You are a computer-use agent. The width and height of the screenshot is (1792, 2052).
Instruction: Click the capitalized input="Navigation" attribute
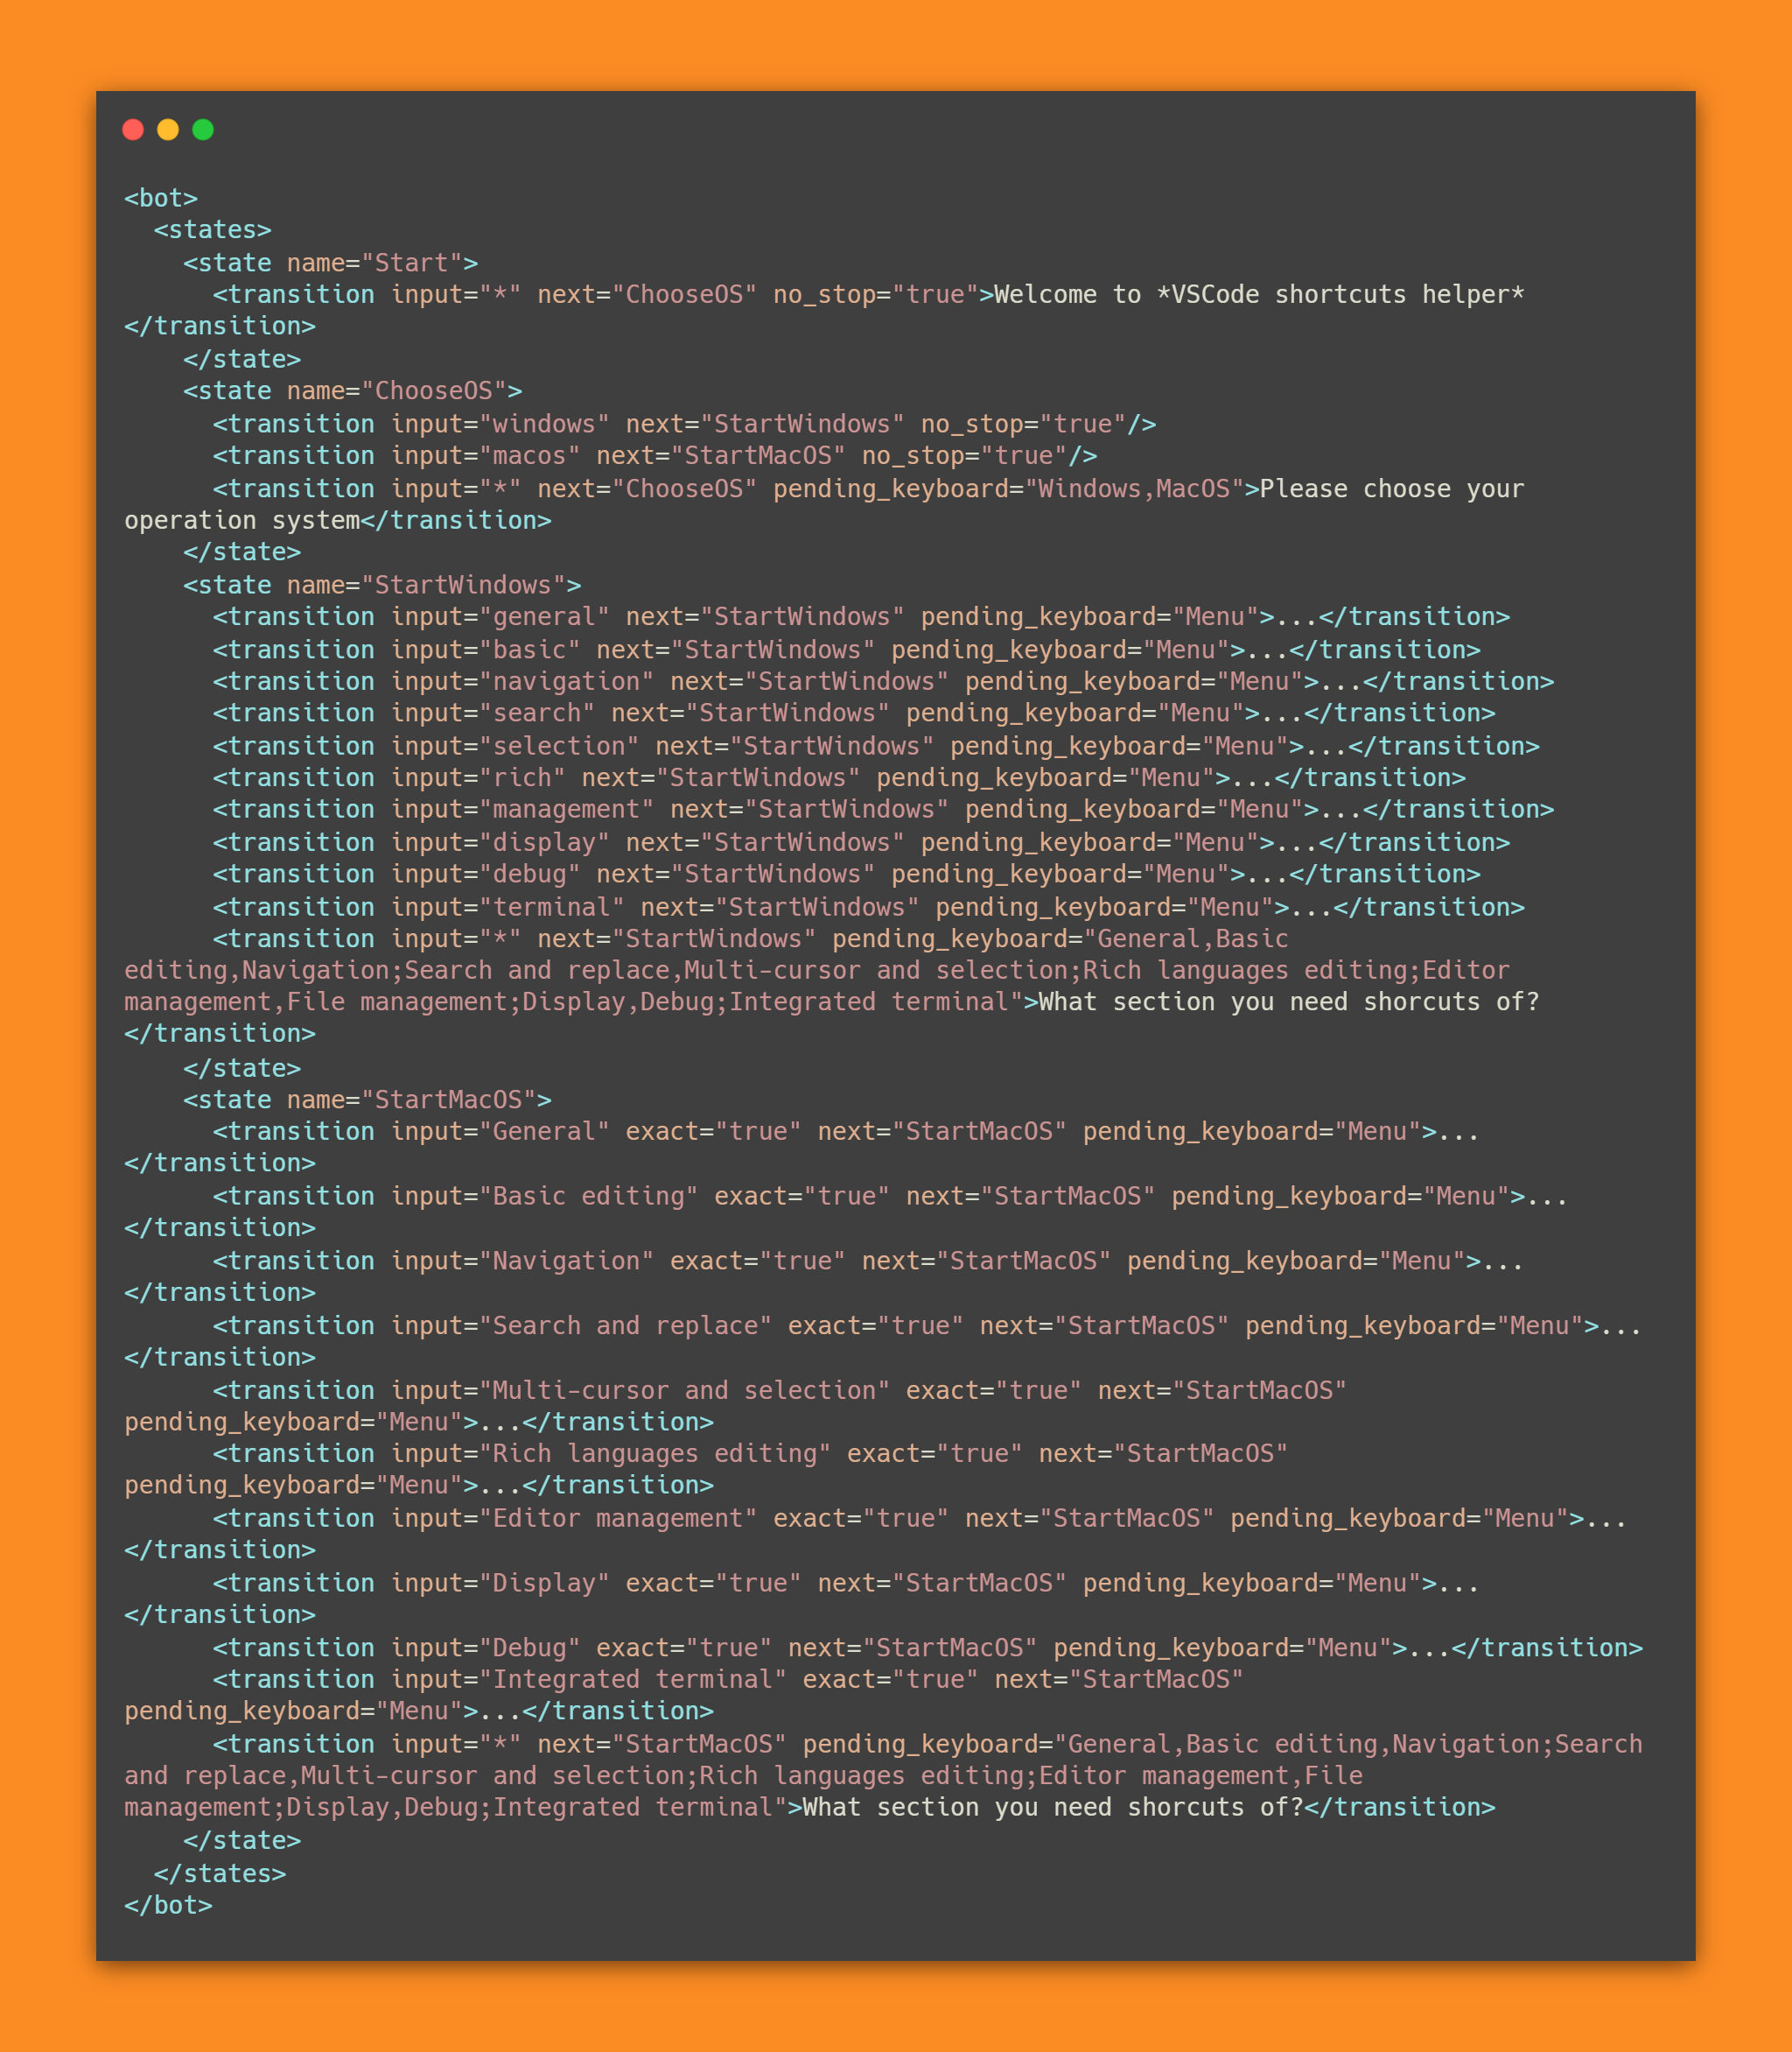(522, 1261)
